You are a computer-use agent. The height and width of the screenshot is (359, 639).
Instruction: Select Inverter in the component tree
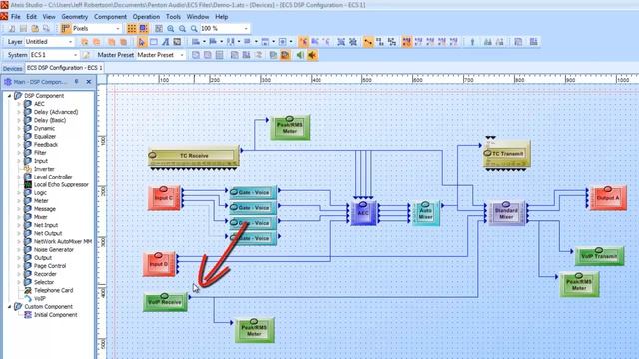click(44, 169)
